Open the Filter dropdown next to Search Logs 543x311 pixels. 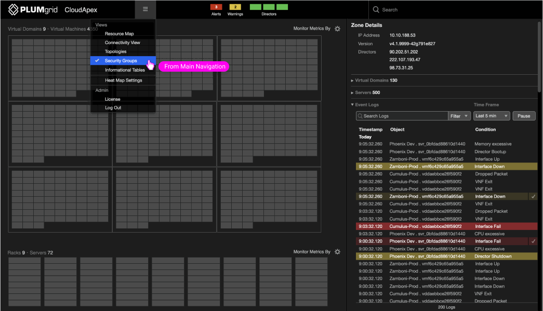tap(459, 116)
